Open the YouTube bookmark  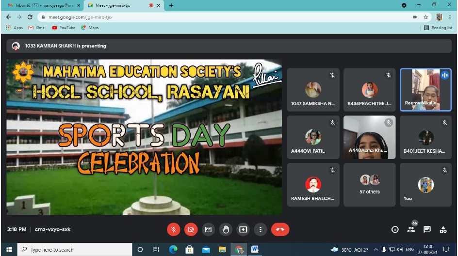pos(64,28)
